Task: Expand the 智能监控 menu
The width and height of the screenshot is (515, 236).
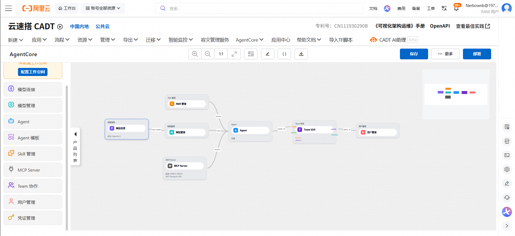Action: (181, 40)
